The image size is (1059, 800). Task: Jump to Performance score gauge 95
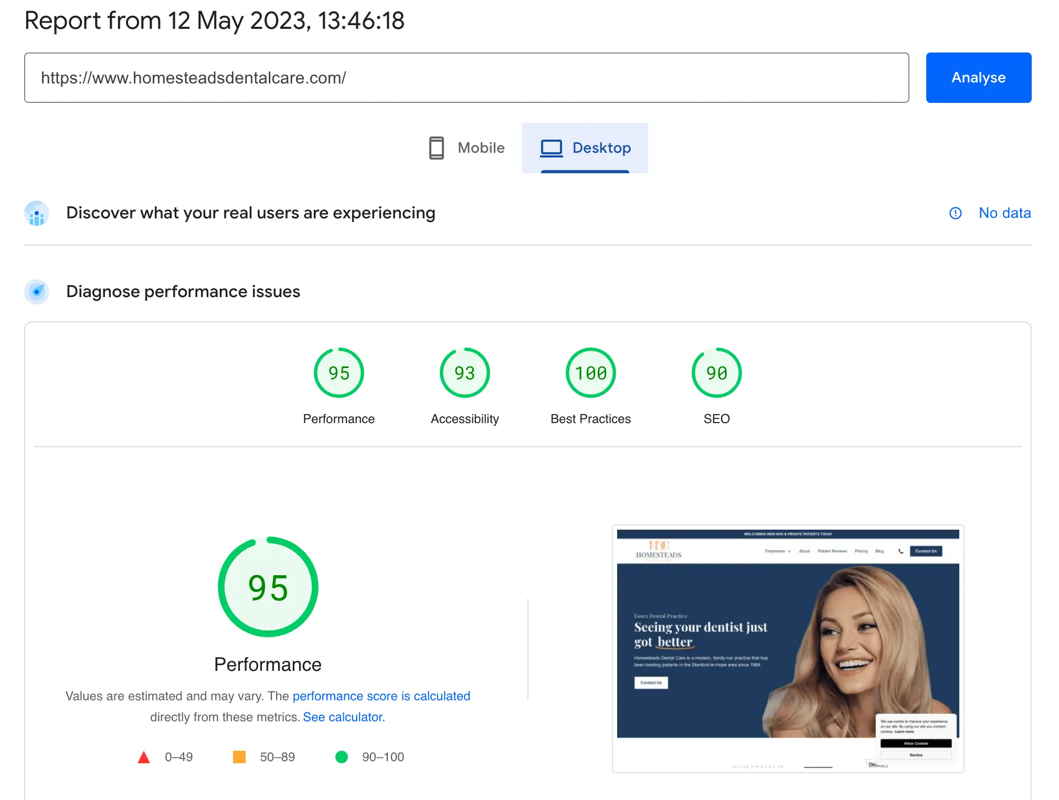(x=339, y=373)
